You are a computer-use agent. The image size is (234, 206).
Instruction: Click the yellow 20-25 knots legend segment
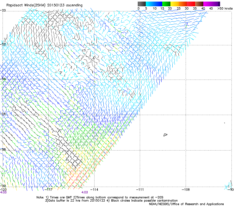(x=175, y=4)
